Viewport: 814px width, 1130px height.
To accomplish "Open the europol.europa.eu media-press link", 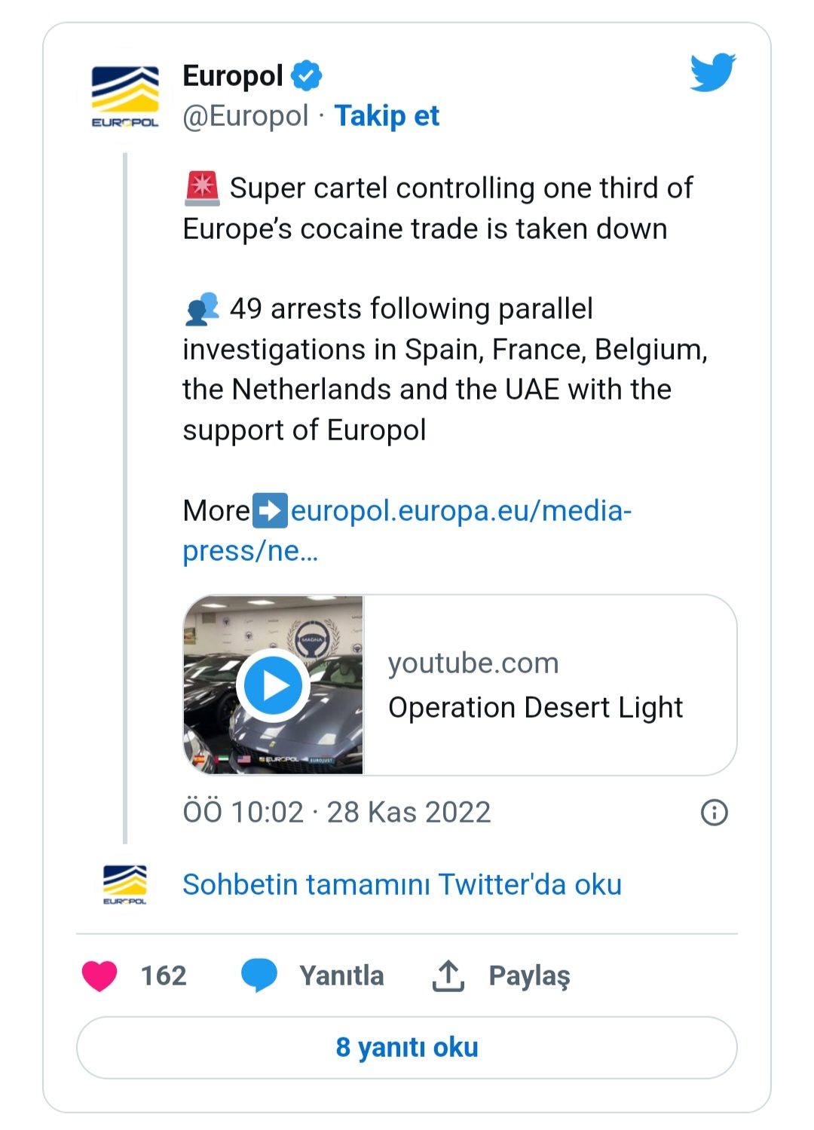I will [x=461, y=511].
